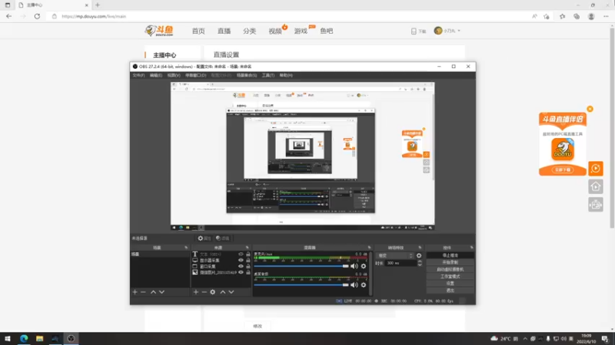
Task: Click the 退出 button in OBS controls
Action: click(x=450, y=291)
